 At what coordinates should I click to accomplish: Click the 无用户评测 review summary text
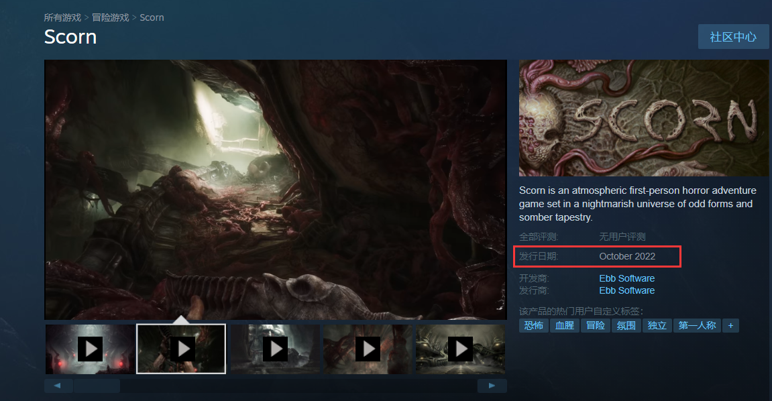click(x=622, y=237)
